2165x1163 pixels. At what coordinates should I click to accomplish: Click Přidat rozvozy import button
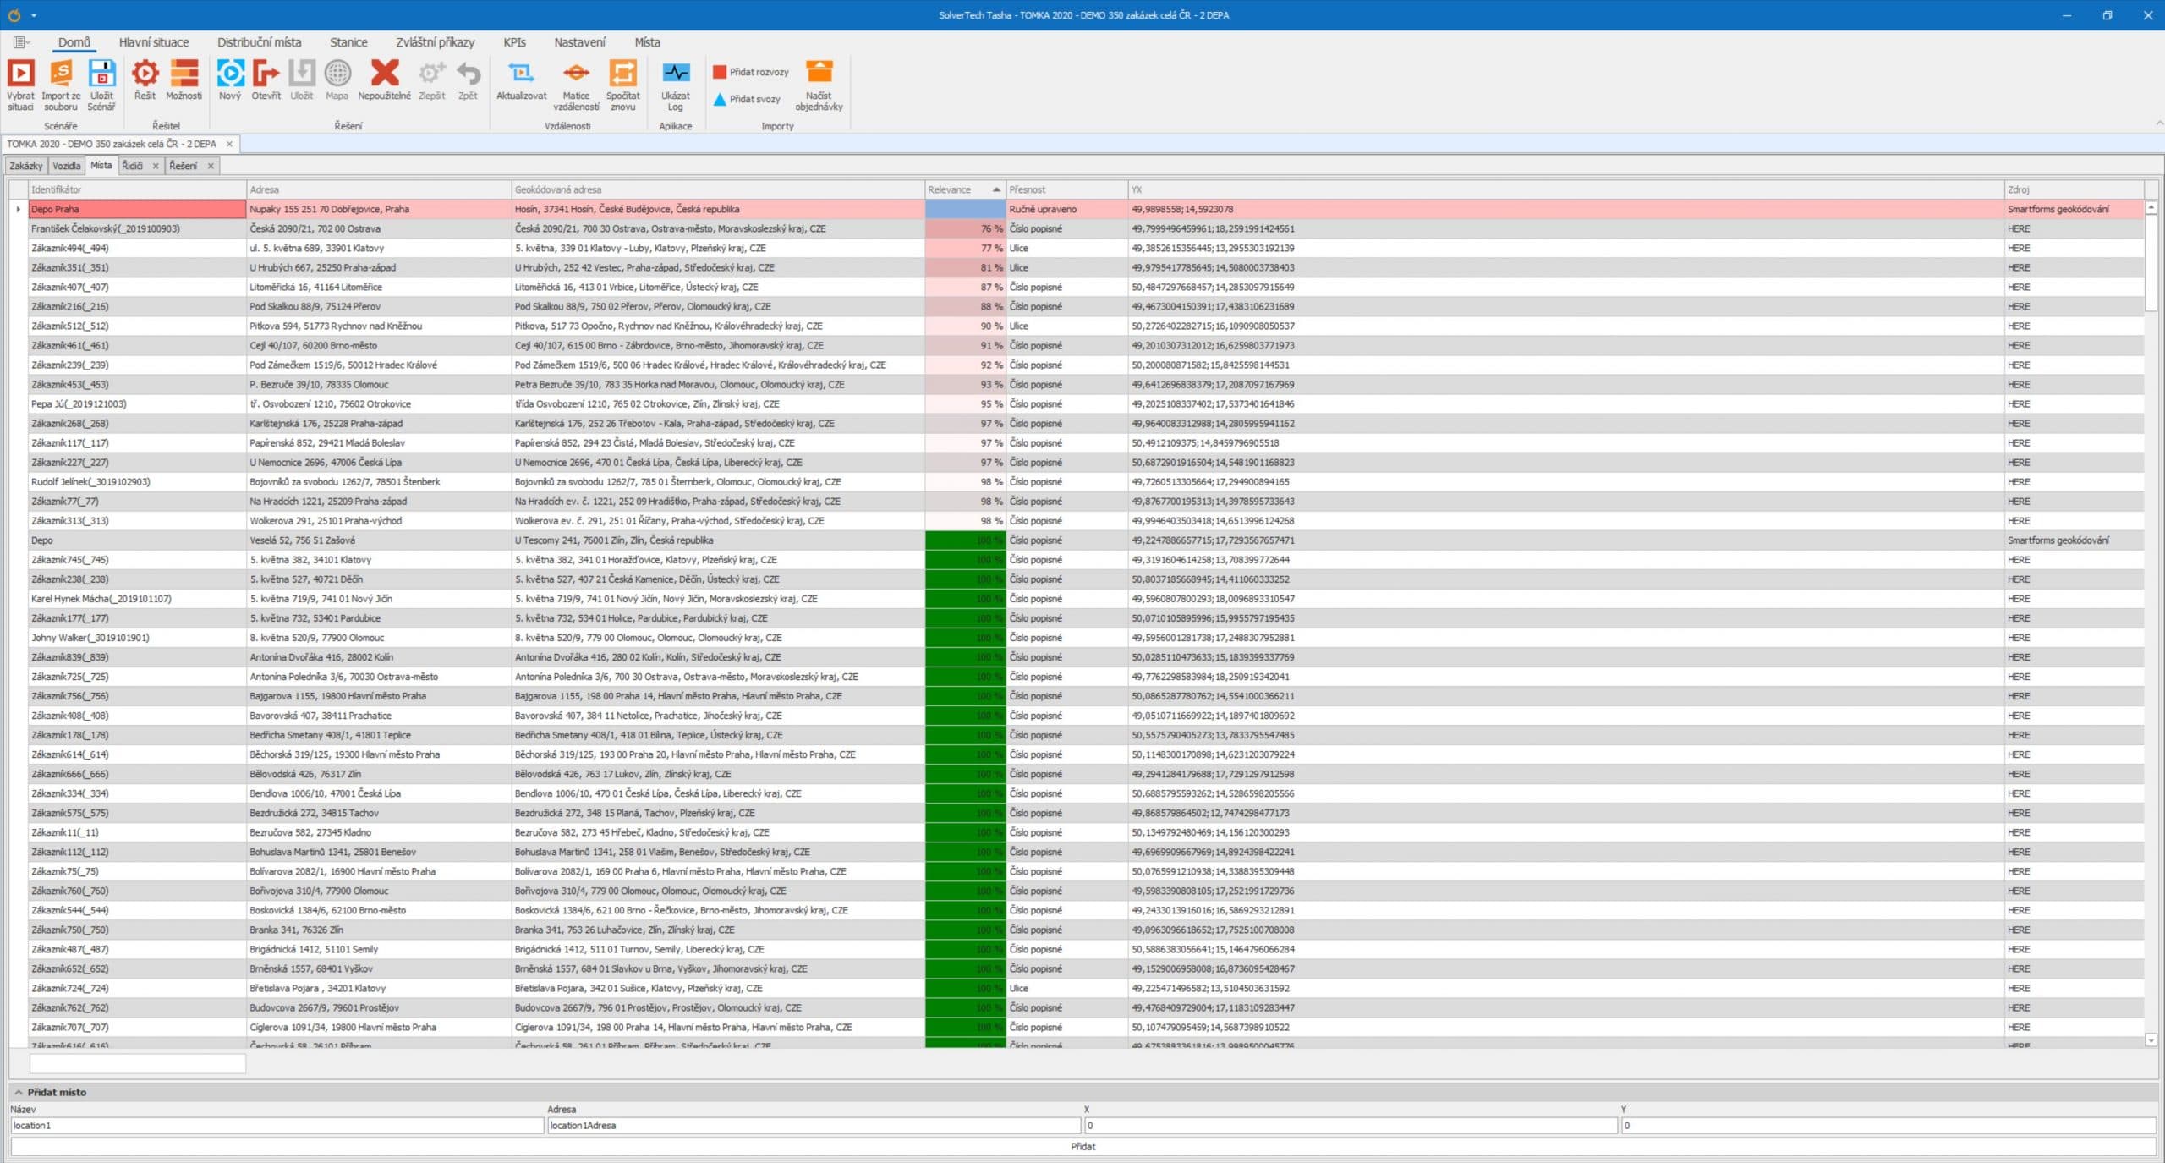(x=749, y=72)
